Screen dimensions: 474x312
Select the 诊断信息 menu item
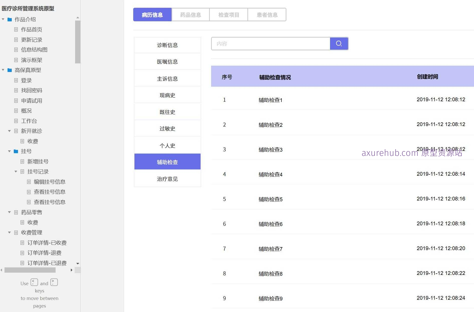pos(167,45)
